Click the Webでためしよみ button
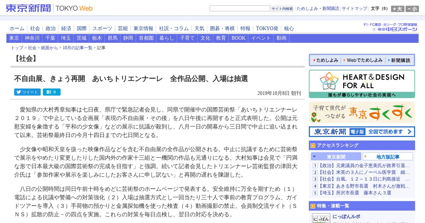The width and height of the screenshot is (425, 223). [x=363, y=61]
